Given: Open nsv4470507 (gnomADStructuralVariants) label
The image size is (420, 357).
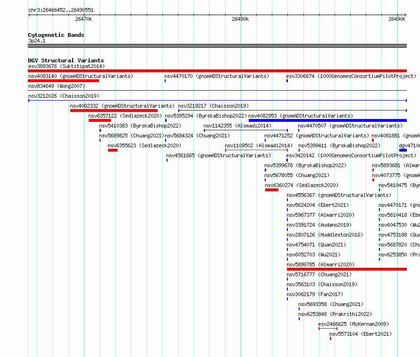Looking at the screenshot, I should point(350,126).
